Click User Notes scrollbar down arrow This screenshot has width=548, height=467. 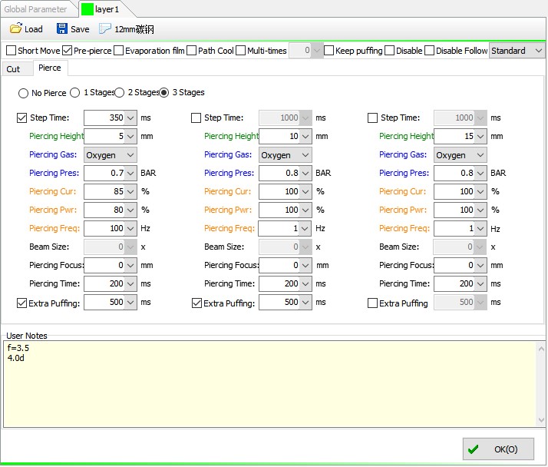point(541,420)
